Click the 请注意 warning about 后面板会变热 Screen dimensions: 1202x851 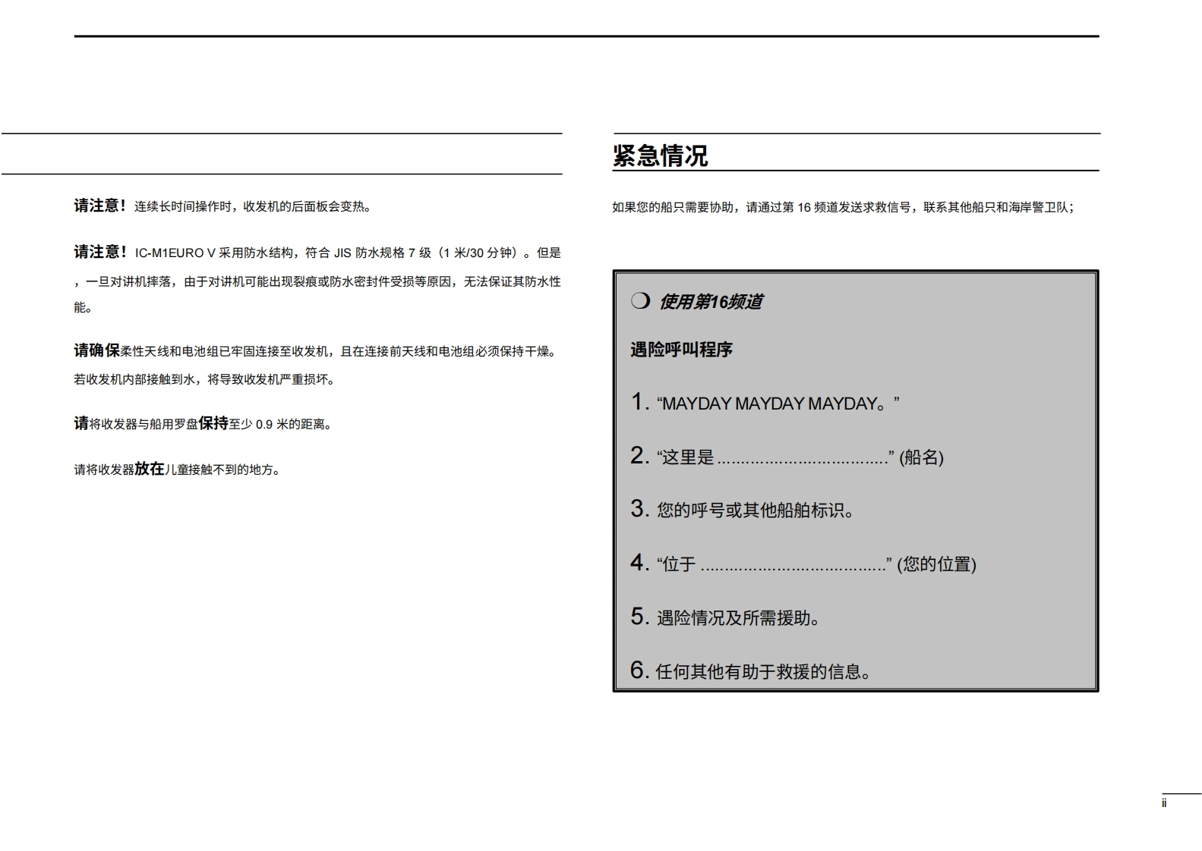222,206
